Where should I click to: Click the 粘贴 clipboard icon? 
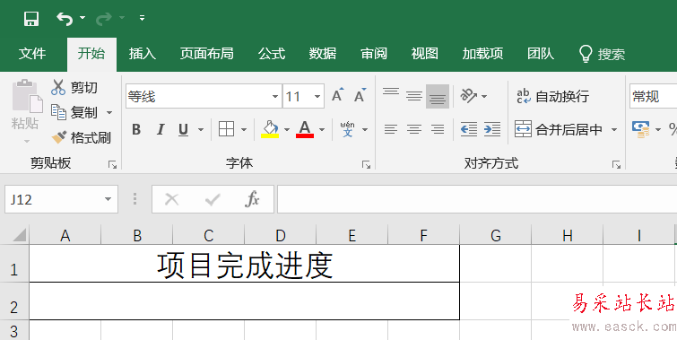pos(27,96)
